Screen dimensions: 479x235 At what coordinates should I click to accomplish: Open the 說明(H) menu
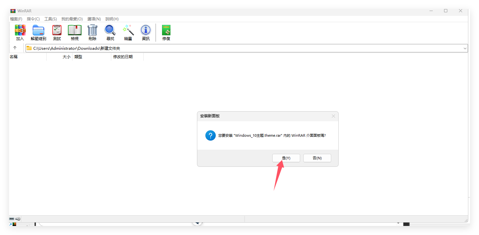(x=112, y=19)
